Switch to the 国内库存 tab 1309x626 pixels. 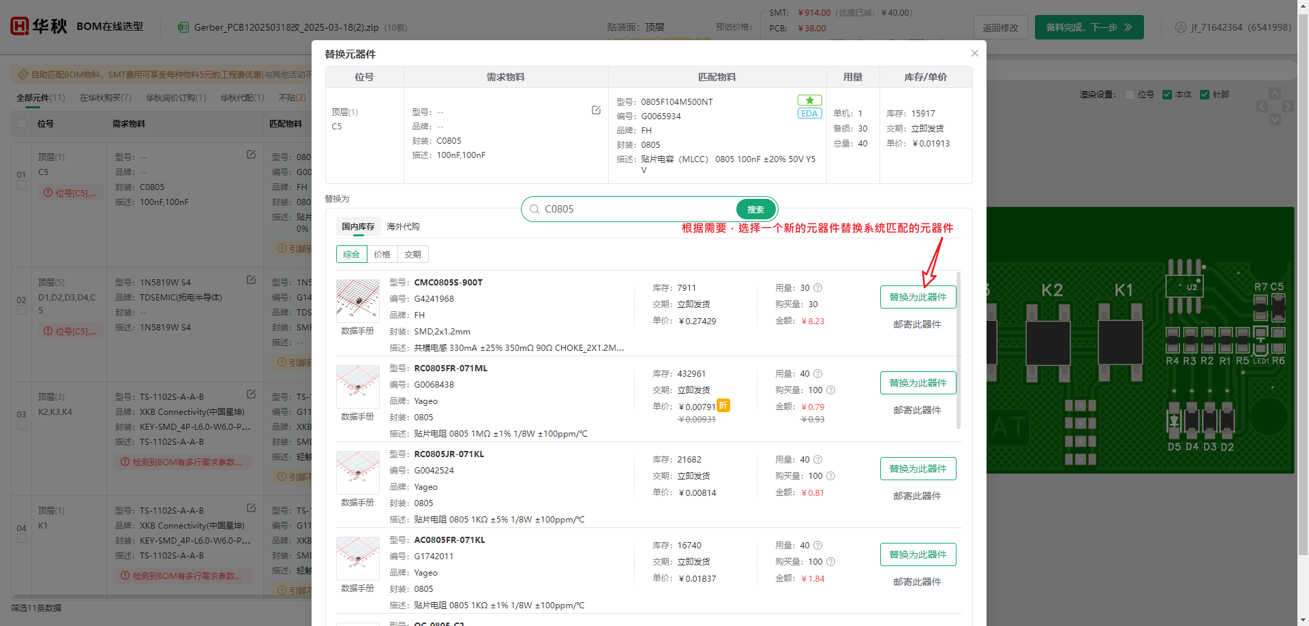tap(358, 227)
